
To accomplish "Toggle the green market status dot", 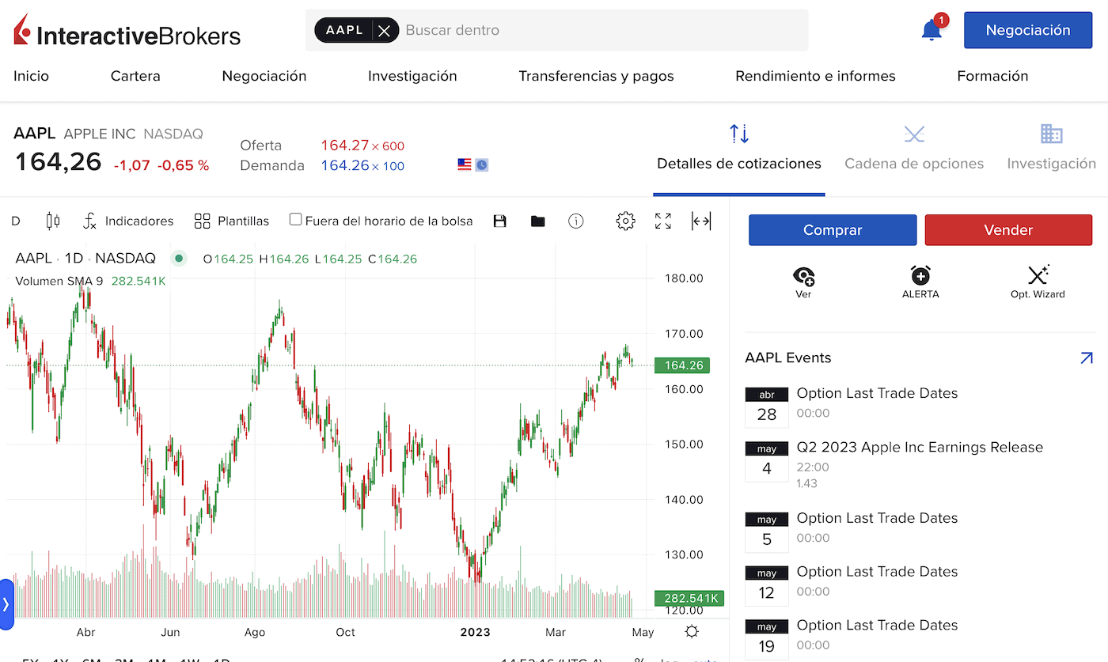I will pos(179,258).
